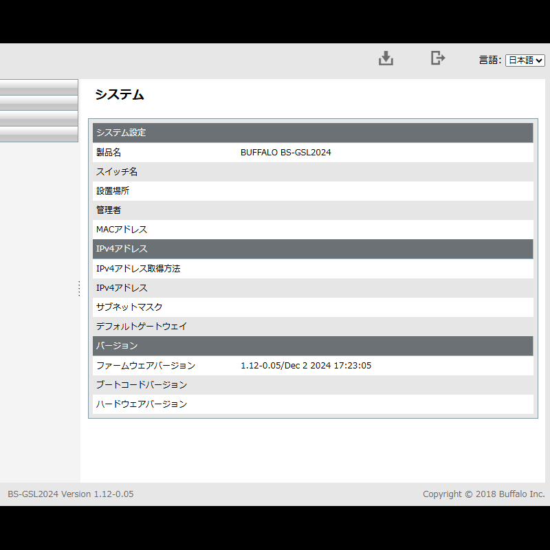Select the bottom blank sidebar menu bar

pos(38,134)
